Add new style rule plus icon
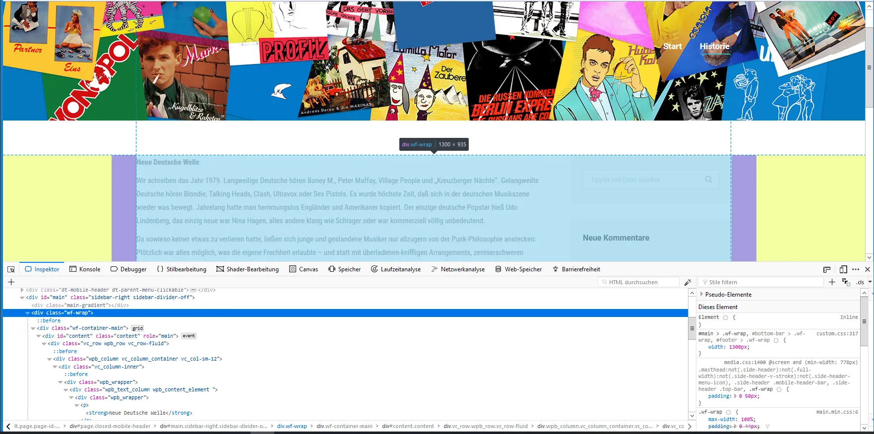 click(x=832, y=282)
